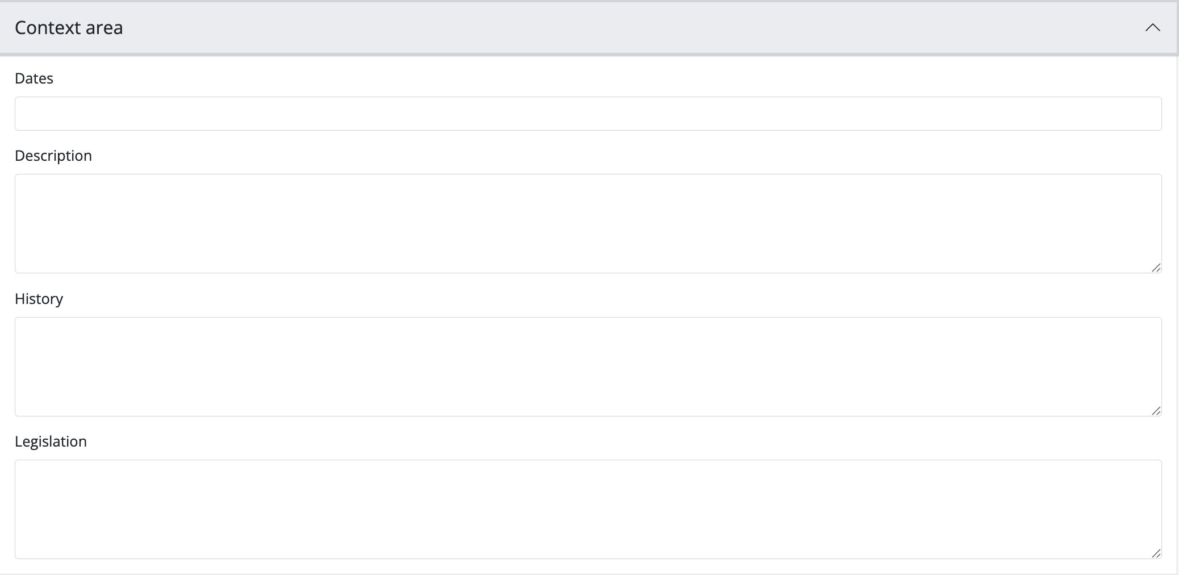Click the Context area heading text
Viewport: 1179px width, 575px height.
click(x=69, y=28)
